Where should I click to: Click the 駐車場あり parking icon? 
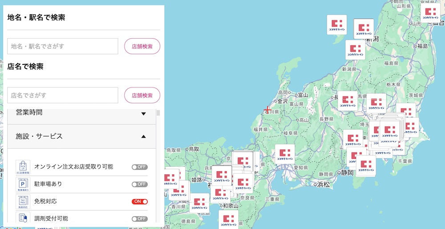[x=23, y=185]
